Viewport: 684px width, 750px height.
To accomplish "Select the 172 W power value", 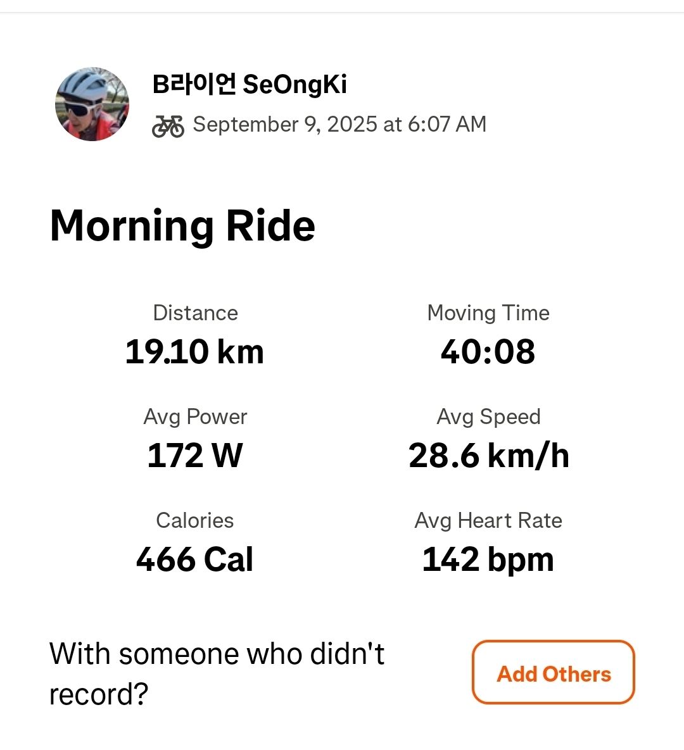I will 194,456.
